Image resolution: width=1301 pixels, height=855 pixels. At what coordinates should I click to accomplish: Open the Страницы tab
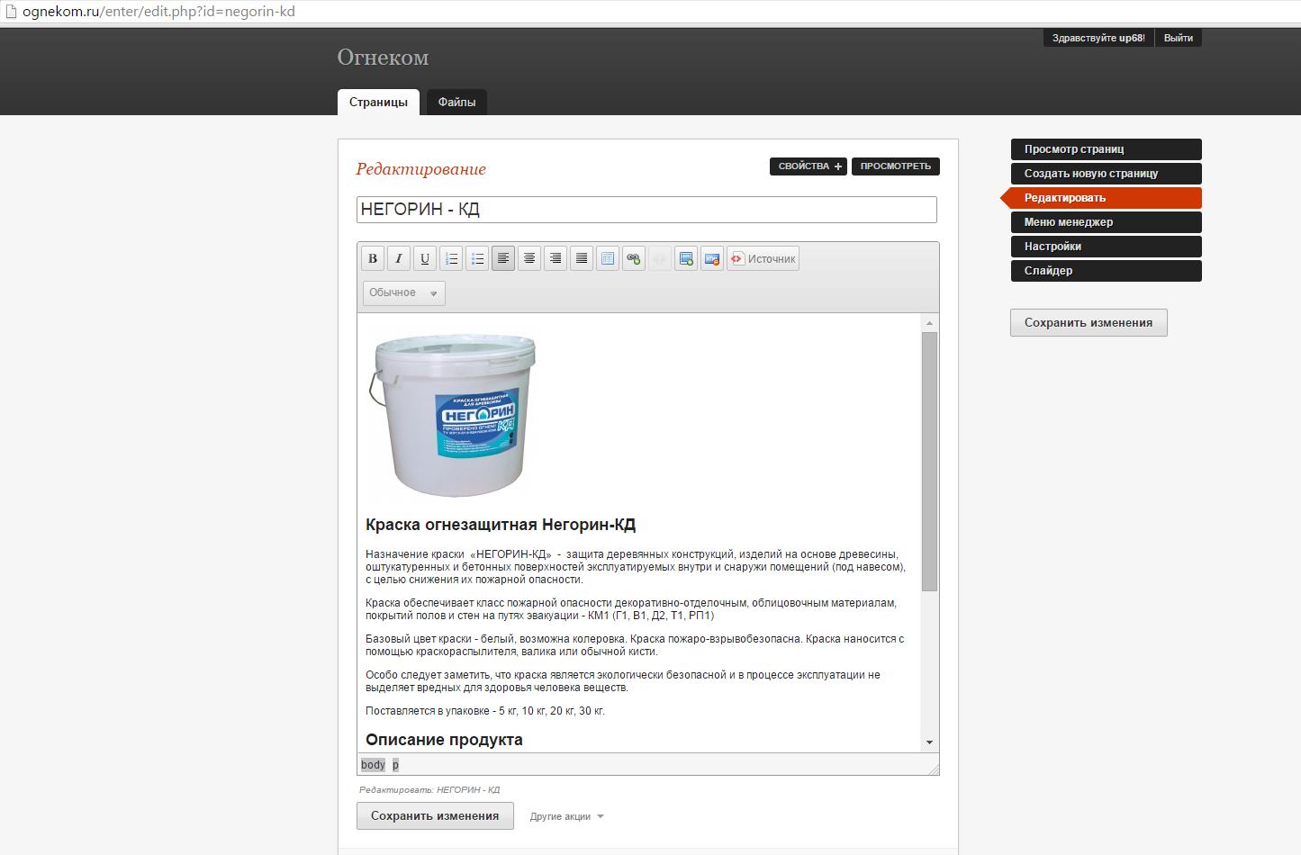point(378,102)
